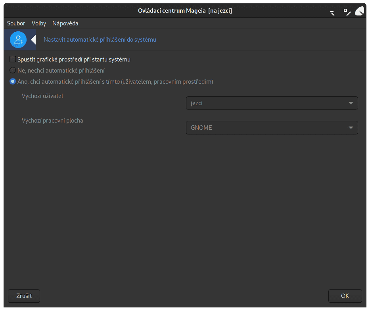Click the restore window icon in the titlebar
The image size is (370, 311).
coord(347,11)
